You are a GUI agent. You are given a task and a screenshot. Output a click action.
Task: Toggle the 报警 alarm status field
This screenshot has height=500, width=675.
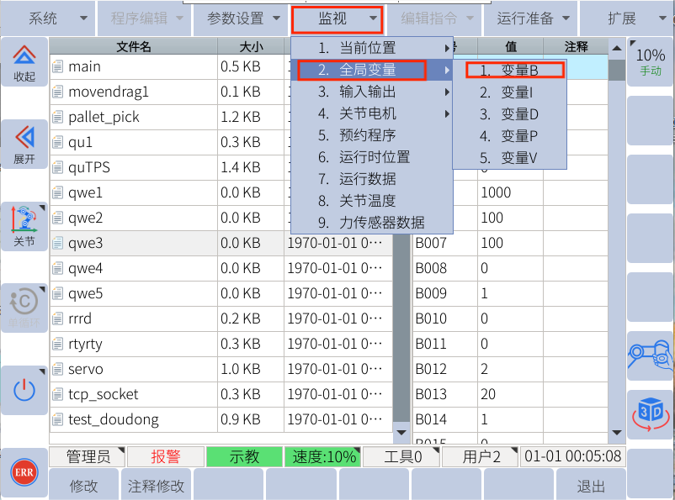click(165, 456)
